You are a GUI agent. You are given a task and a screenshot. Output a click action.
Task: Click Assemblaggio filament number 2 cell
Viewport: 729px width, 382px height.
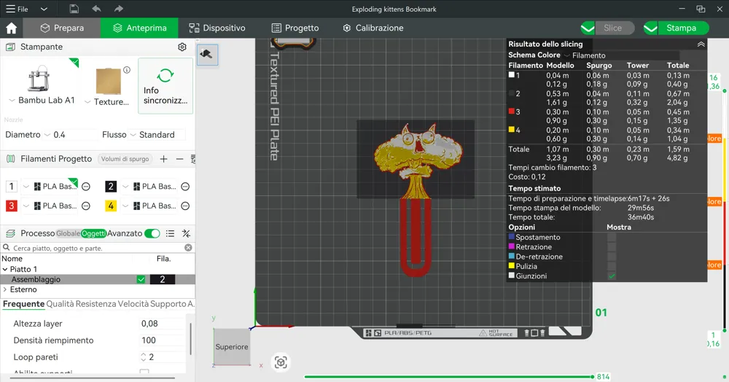coord(163,279)
